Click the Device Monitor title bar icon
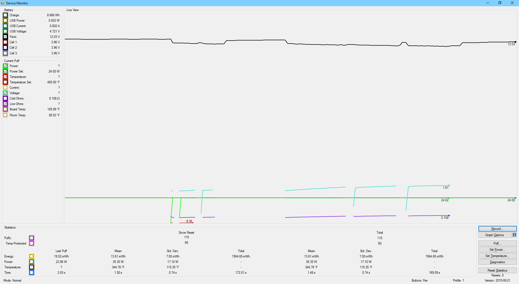 [x=3, y=3]
